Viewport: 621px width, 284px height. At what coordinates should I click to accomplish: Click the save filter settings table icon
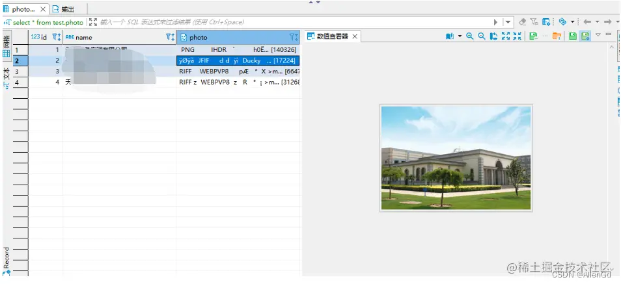coord(546,21)
